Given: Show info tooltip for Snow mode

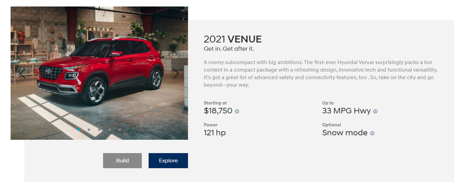Looking at the screenshot, I should click(x=372, y=133).
